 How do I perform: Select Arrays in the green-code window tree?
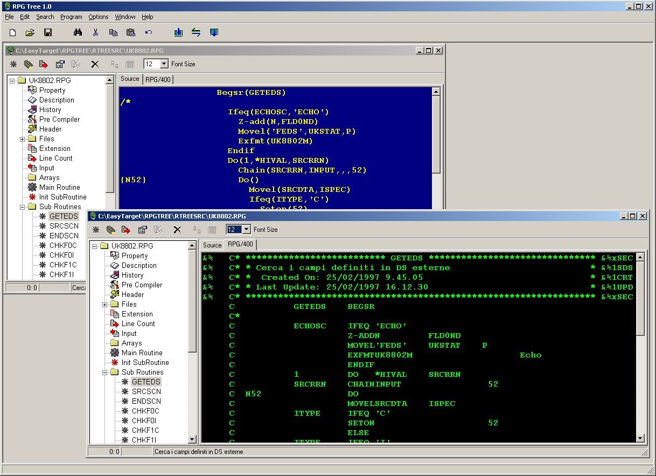(132, 343)
